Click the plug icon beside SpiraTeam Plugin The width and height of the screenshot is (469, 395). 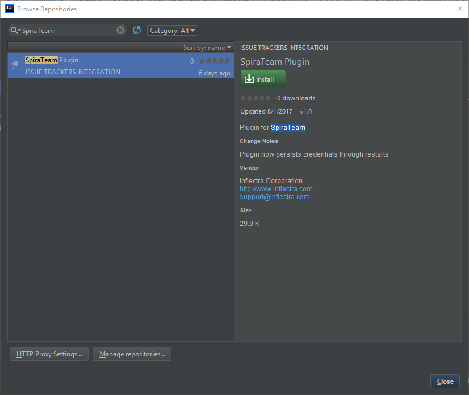[16, 65]
